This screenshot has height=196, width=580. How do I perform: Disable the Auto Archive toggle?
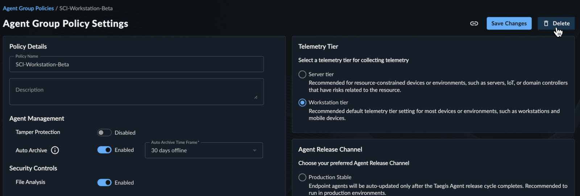click(104, 150)
